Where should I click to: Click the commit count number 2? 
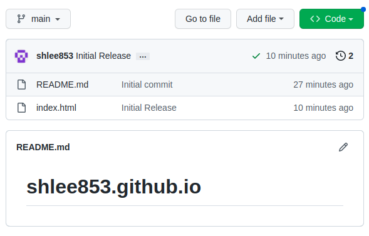351,56
